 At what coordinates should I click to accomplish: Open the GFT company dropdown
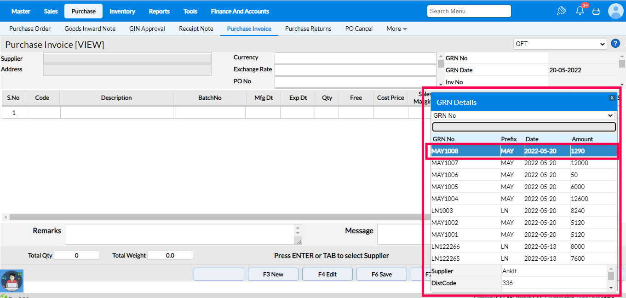[560, 44]
